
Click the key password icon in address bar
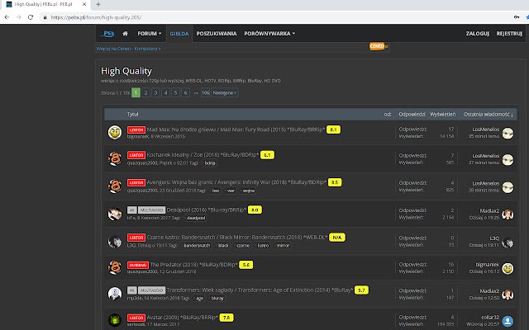(517, 17)
